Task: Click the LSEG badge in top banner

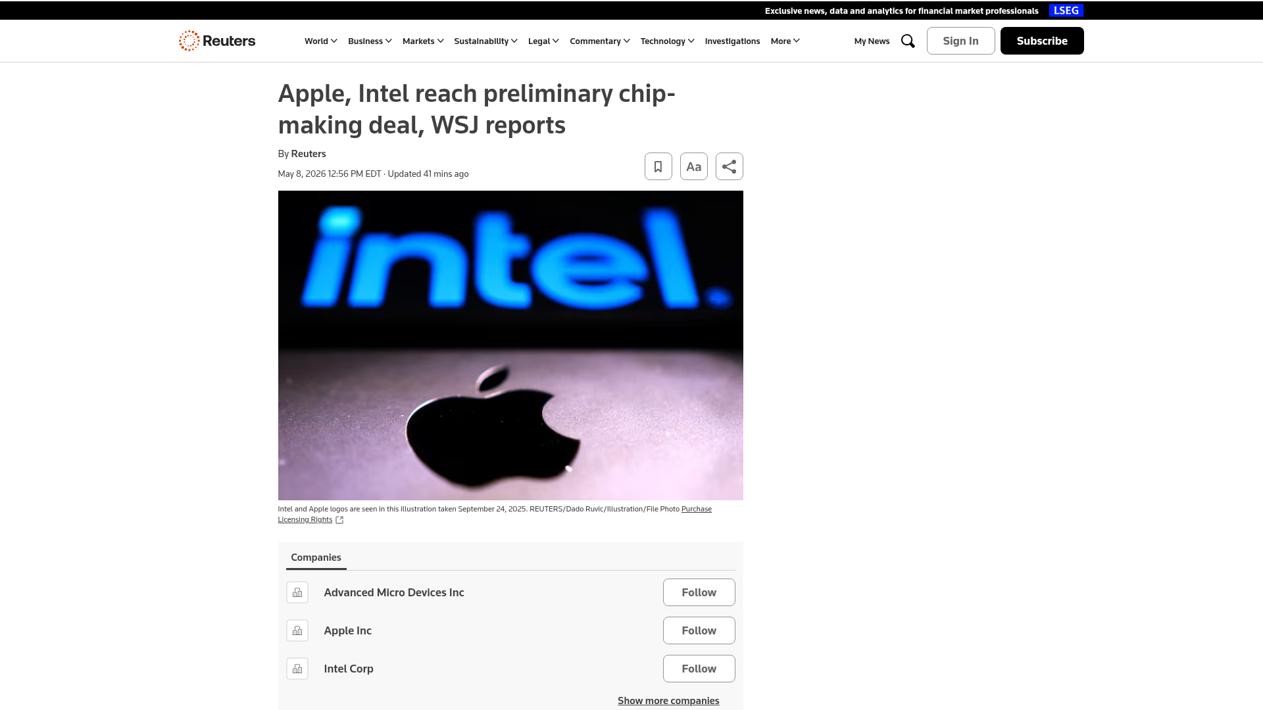Action: coord(1066,11)
